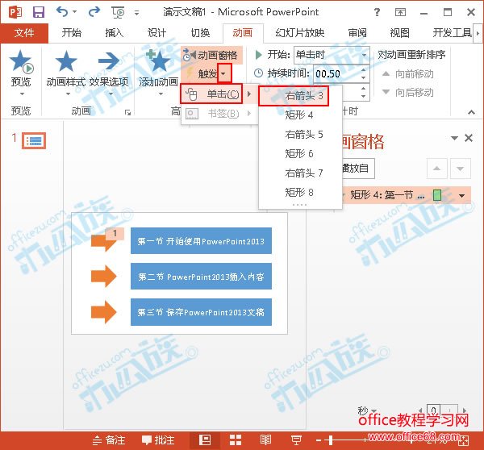Decrease the duration with down spinner
This screenshot has height=450, width=484.
point(364,77)
